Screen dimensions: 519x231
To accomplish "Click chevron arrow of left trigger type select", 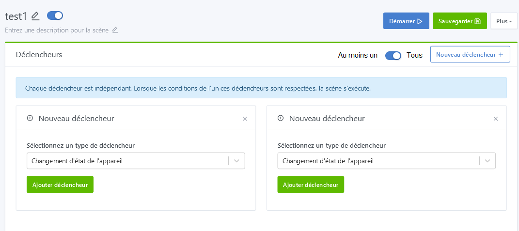I will (236, 161).
